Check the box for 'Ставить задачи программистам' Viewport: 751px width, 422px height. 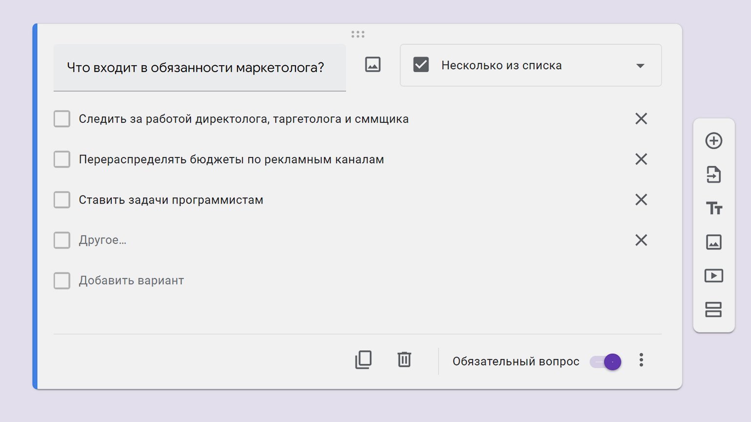62,199
